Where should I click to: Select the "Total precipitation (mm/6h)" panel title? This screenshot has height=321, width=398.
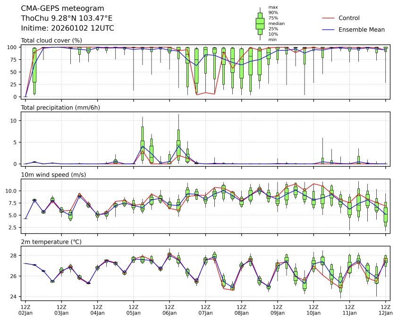[x=60, y=107]
